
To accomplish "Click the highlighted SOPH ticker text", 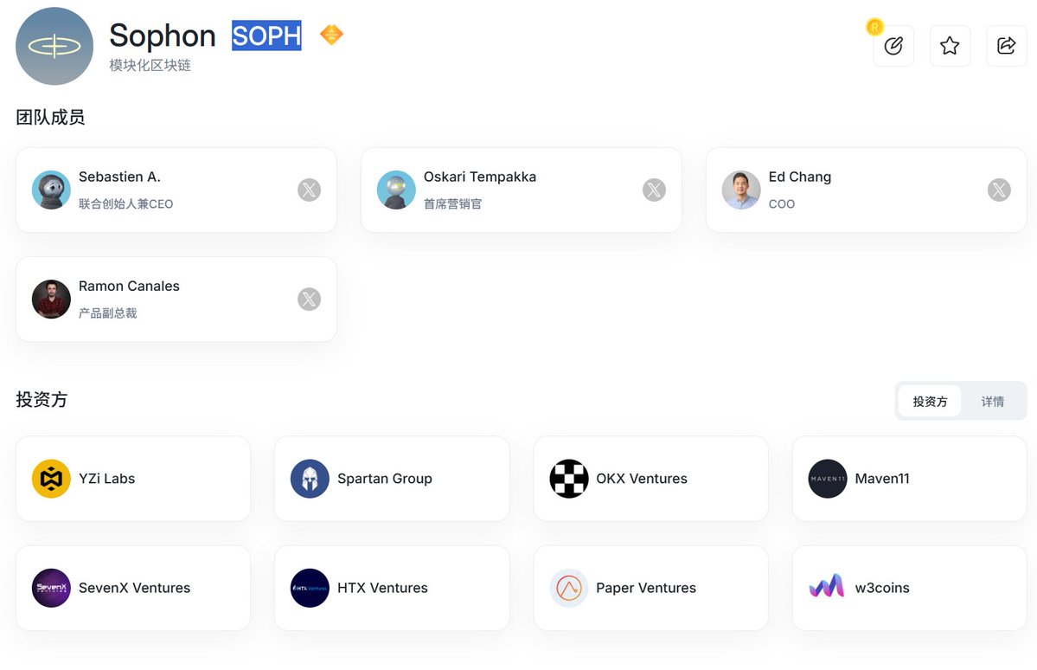I will coord(266,35).
